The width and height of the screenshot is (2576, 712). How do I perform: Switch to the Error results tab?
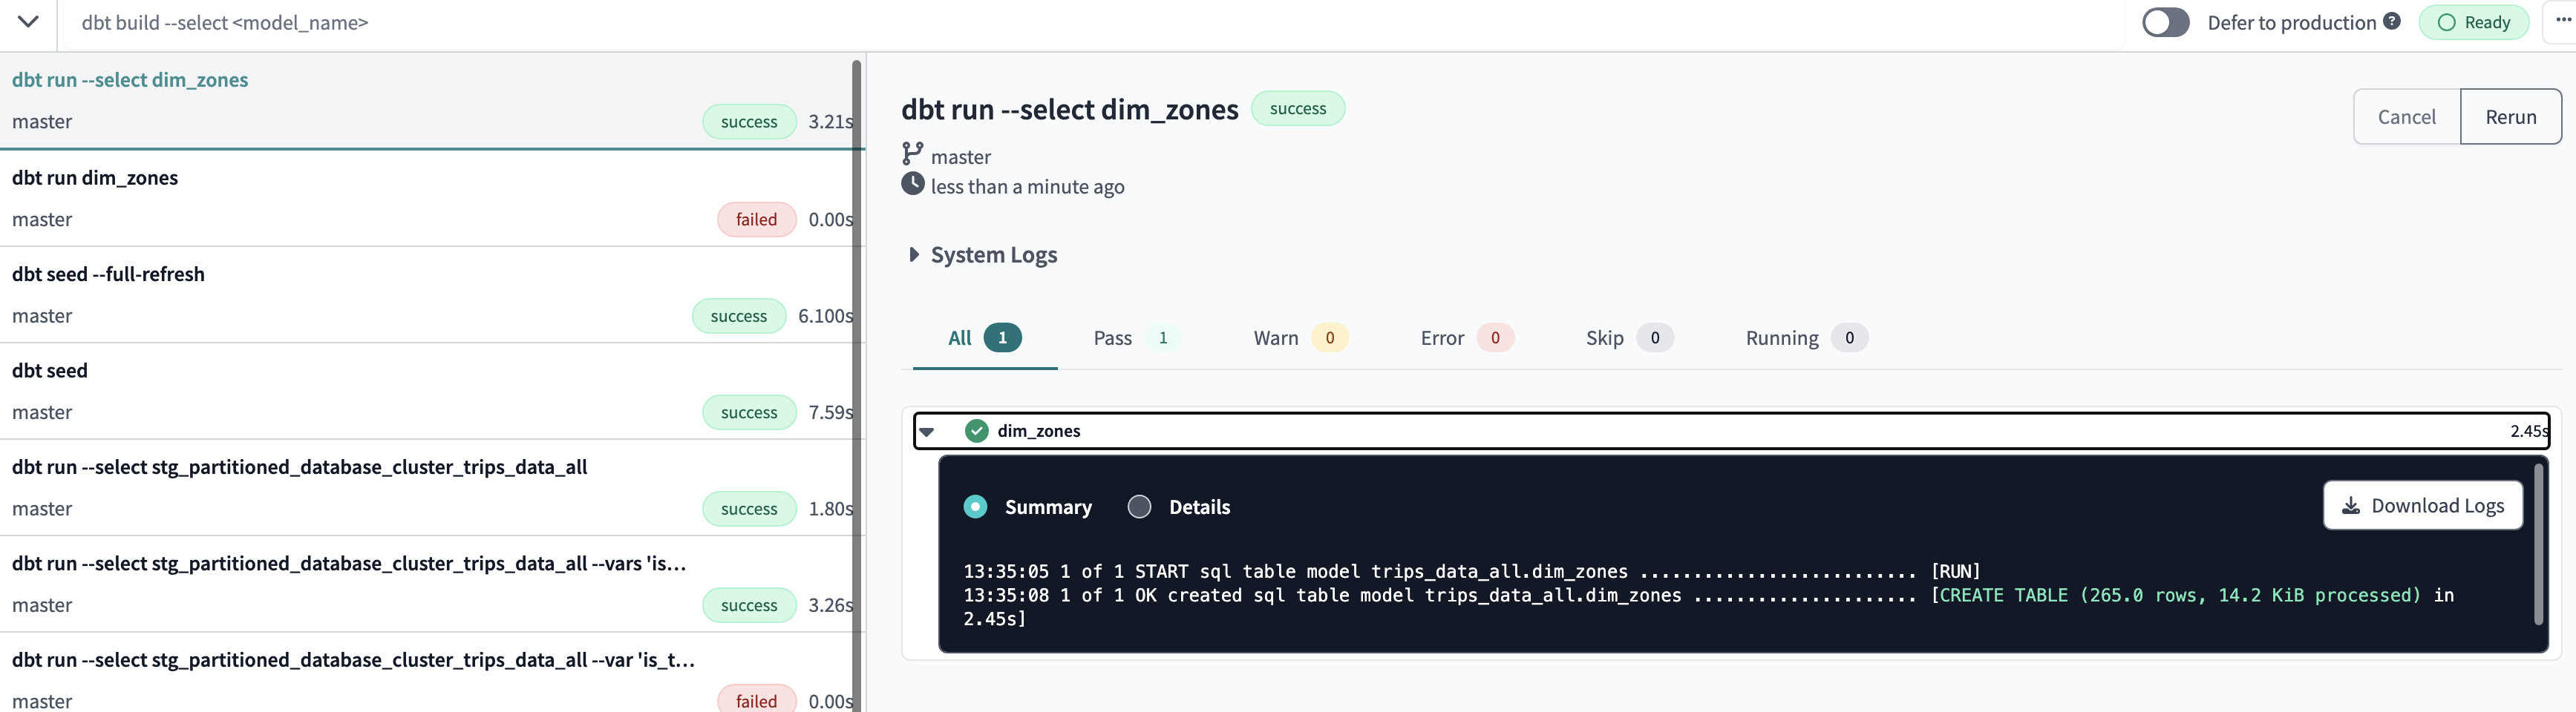coord(1466,337)
